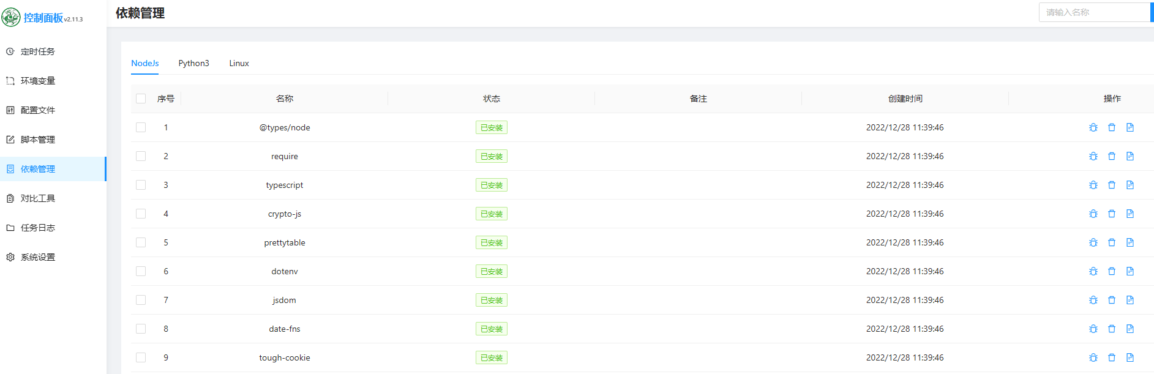Tick the checkbox next to jsdom
1154x374 pixels.
(141, 300)
